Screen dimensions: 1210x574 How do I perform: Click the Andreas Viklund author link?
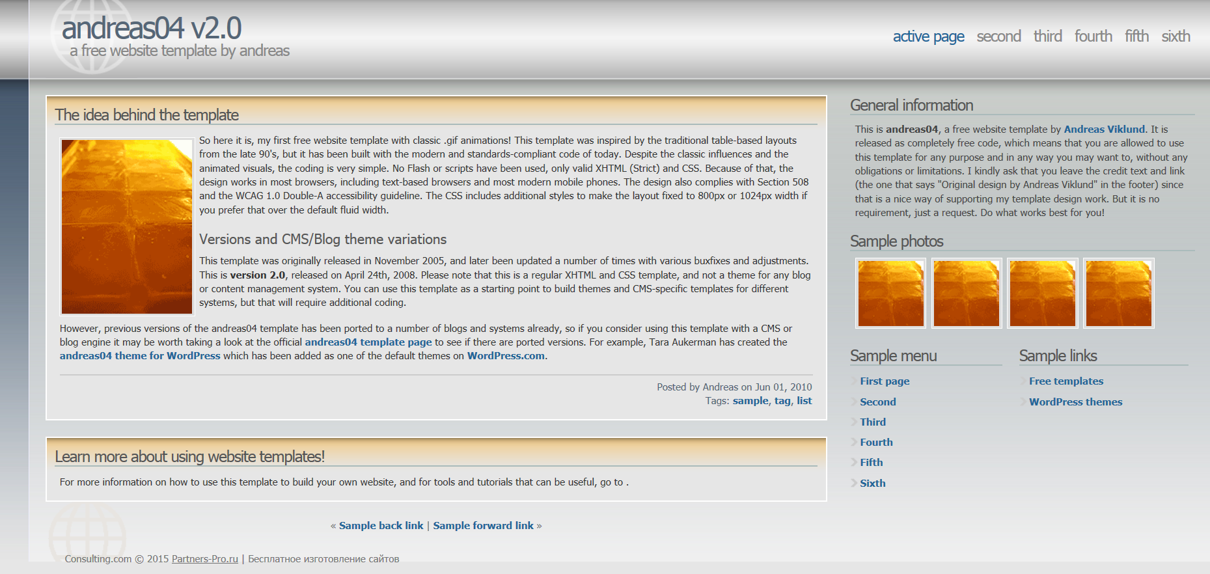pyautogui.click(x=1104, y=130)
